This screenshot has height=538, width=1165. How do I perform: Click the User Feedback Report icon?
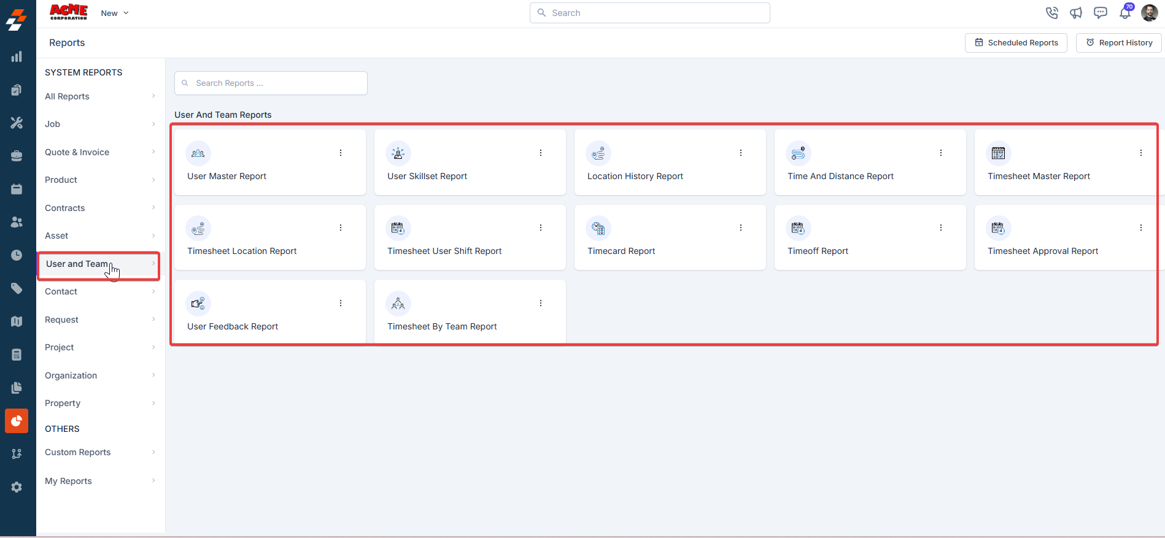click(198, 304)
